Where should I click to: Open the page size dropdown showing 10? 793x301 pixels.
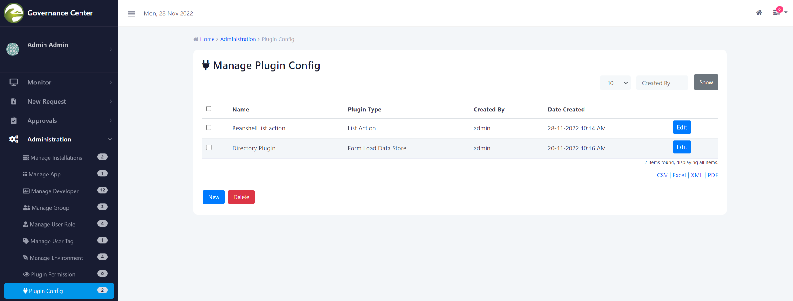(615, 83)
